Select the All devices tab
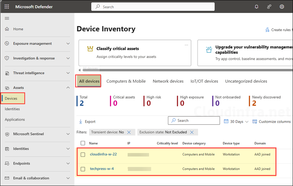Image resolution: width=293 pixels, height=186 pixels. pos(89,81)
